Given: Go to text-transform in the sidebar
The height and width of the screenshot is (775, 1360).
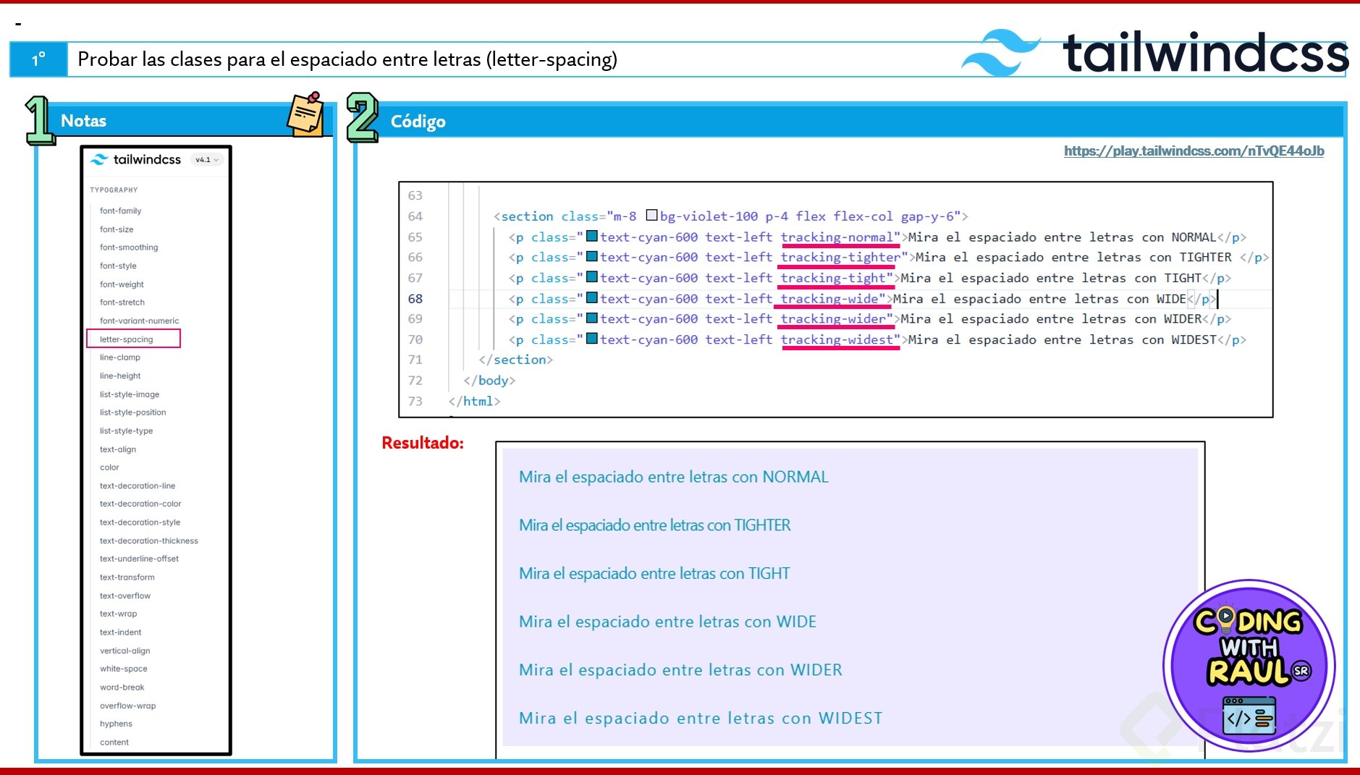Looking at the screenshot, I should coord(127,577).
